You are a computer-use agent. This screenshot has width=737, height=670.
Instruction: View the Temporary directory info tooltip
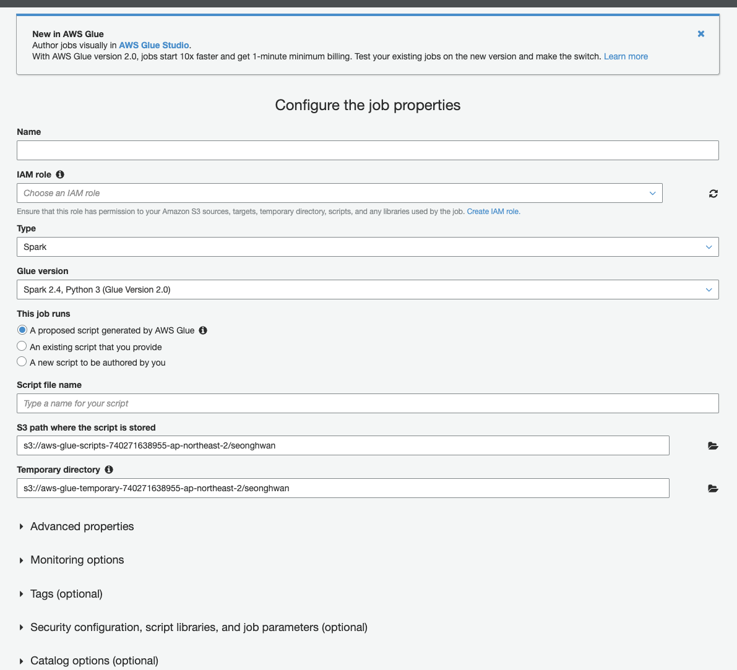point(108,469)
